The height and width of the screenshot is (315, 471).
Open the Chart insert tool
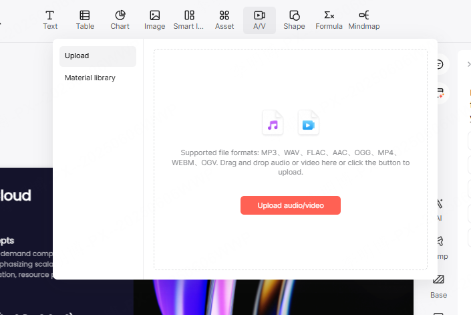point(120,20)
